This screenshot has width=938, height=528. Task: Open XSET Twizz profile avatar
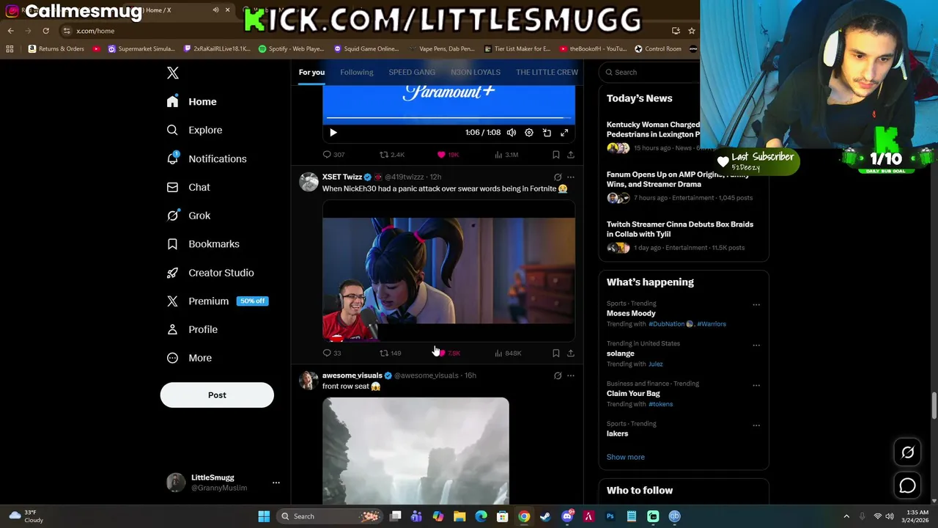pos(309,182)
